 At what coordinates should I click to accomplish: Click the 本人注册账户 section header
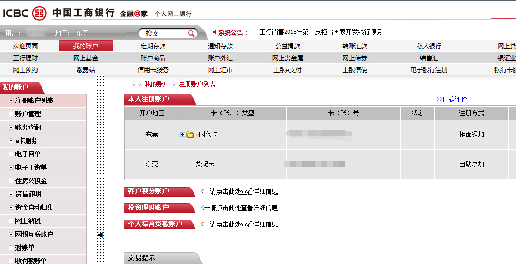160,99
